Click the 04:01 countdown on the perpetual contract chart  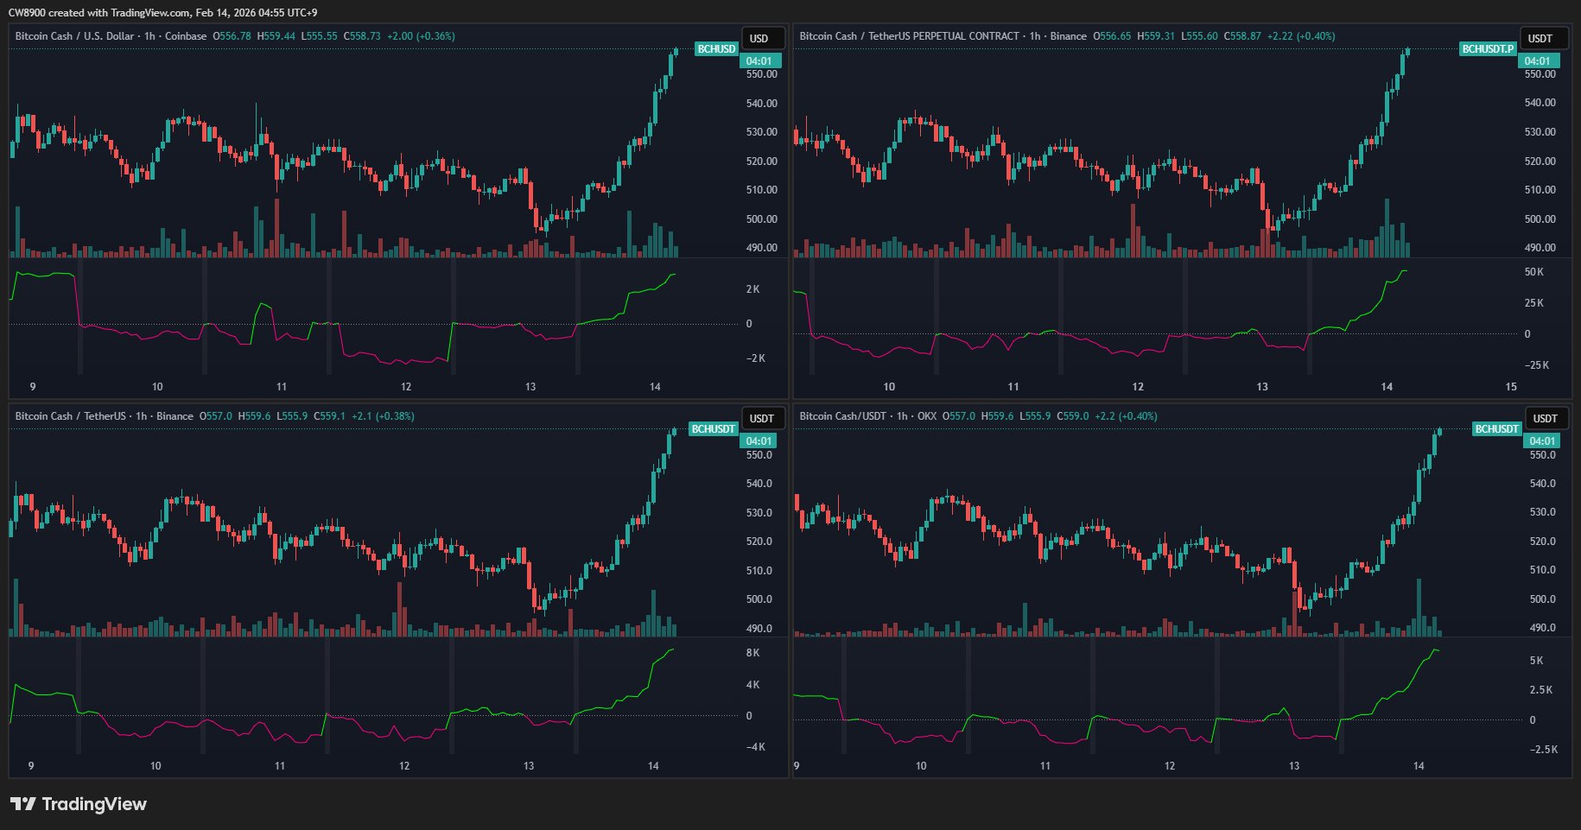coord(1537,61)
